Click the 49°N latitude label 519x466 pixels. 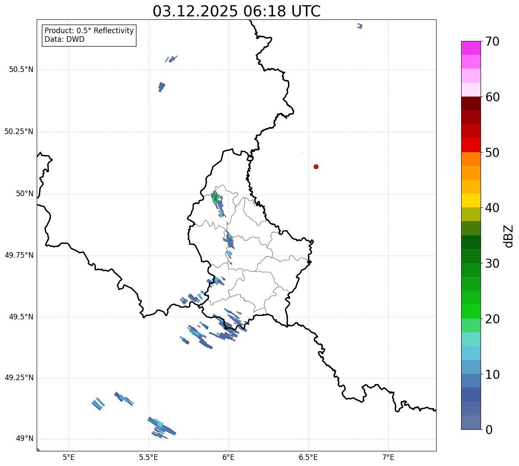[24, 439]
